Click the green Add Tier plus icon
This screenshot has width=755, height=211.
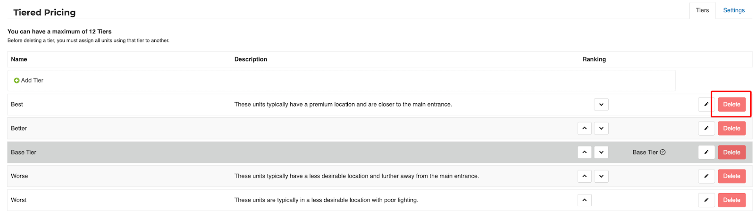(17, 81)
